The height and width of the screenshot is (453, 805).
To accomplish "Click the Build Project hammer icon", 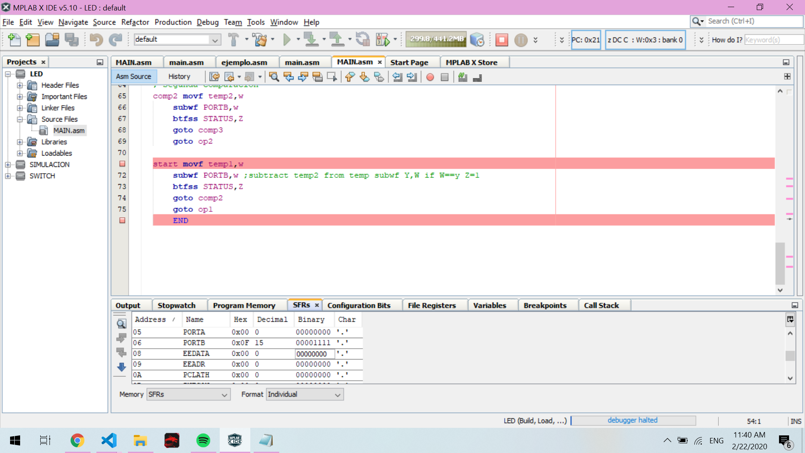I will (x=234, y=40).
